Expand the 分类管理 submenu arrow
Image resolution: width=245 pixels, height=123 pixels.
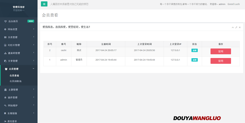click(x=34, y=37)
